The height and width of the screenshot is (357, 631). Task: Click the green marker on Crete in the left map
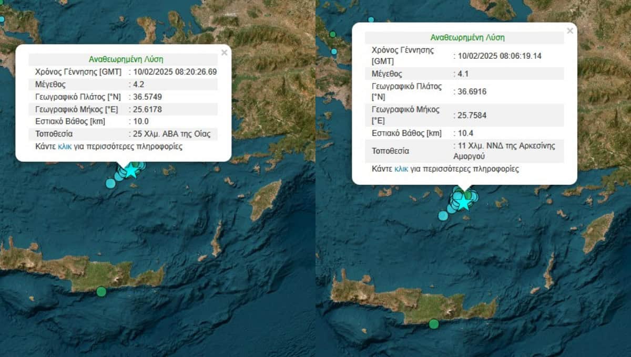tap(101, 291)
